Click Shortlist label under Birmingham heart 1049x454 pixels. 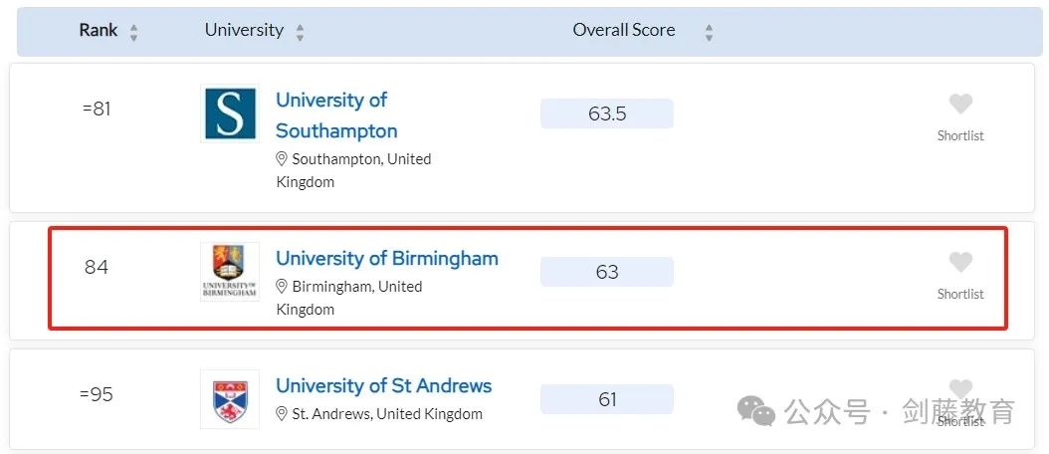point(960,294)
